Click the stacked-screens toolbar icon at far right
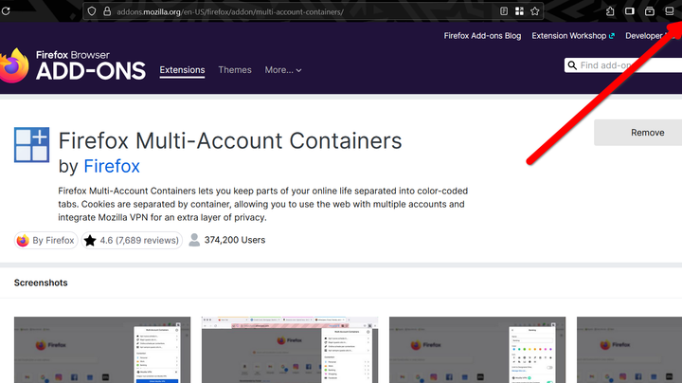Image resolution: width=682 pixels, height=383 pixels. [x=670, y=11]
